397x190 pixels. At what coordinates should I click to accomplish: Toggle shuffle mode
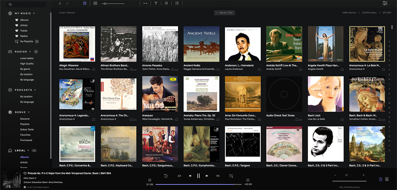[218, 176]
